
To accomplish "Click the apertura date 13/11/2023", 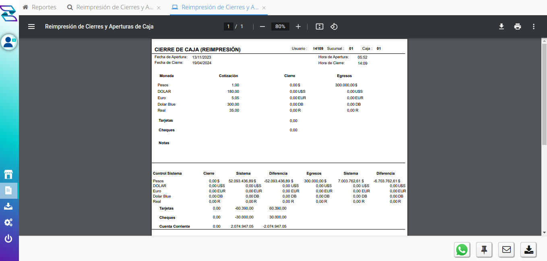I will [x=202, y=57].
